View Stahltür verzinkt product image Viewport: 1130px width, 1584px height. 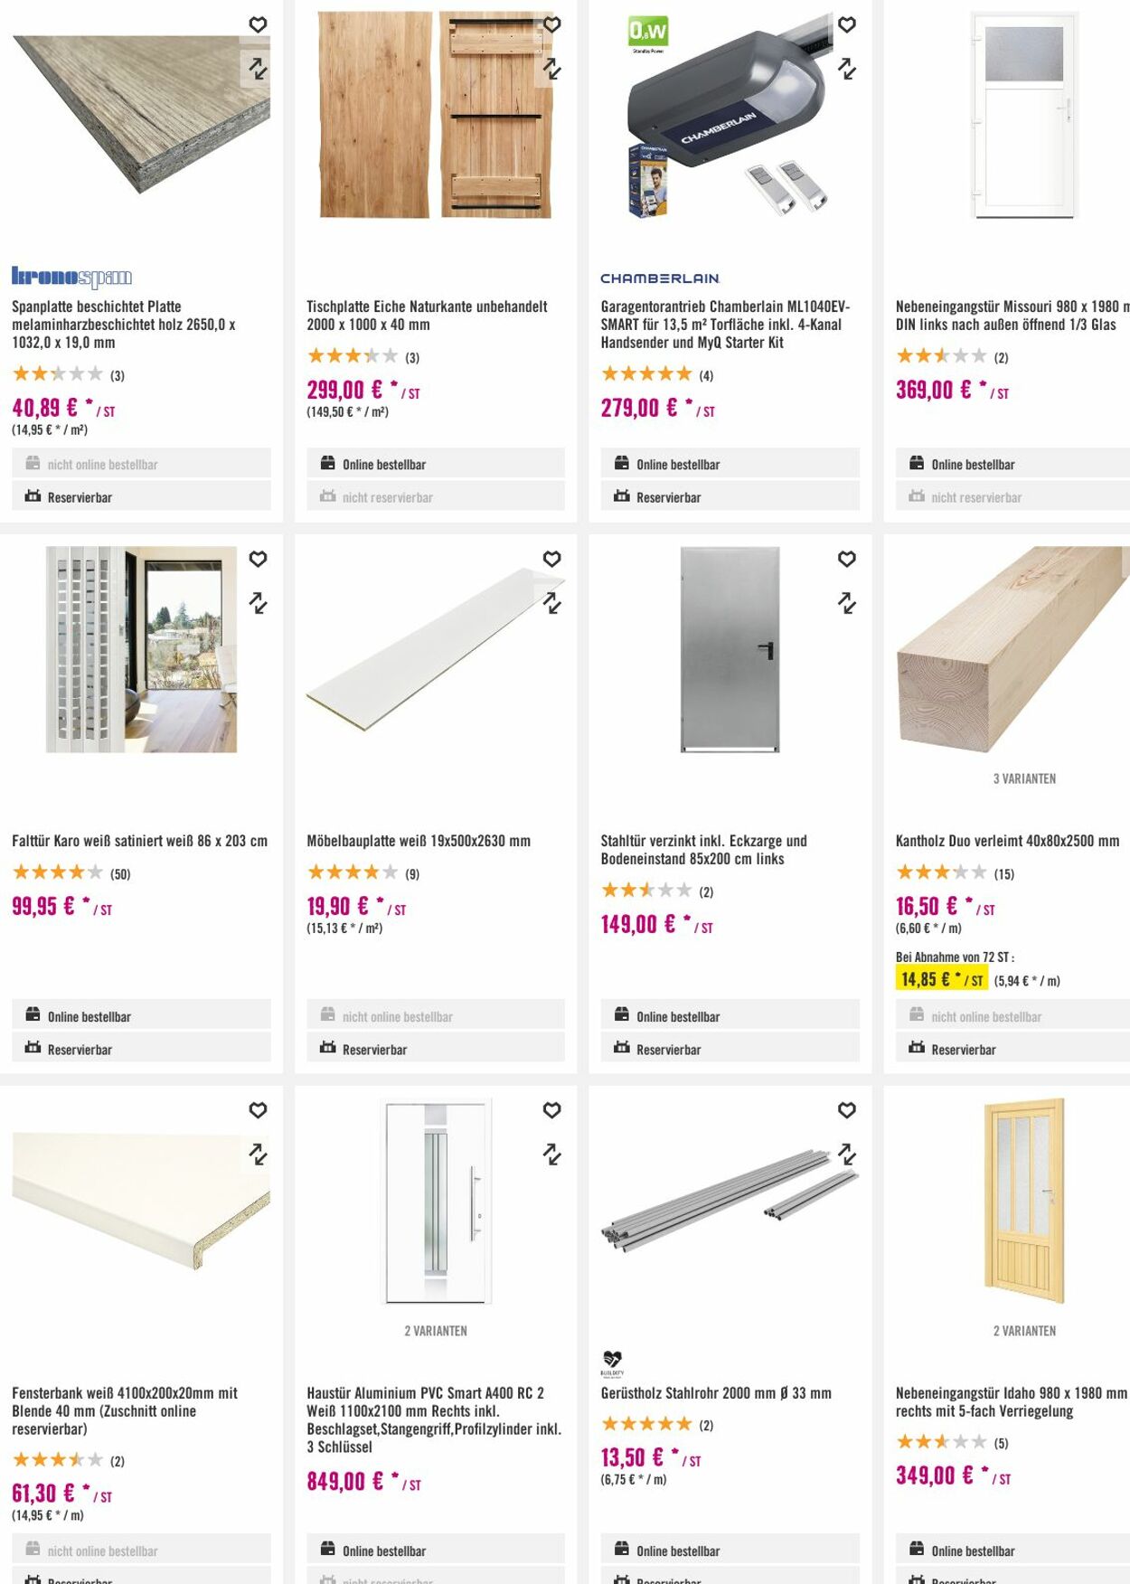click(x=730, y=649)
